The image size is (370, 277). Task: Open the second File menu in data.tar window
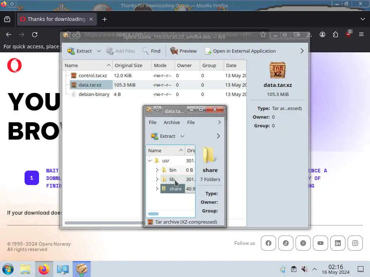pyautogui.click(x=191, y=123)
